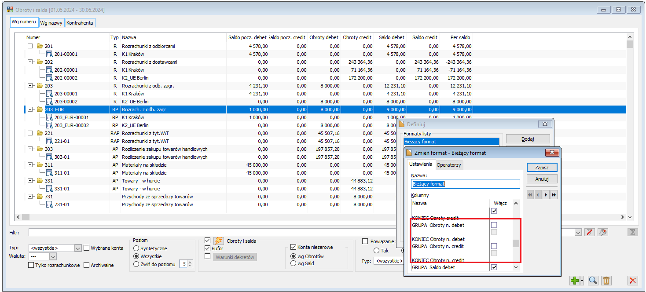646x292 pixels.
Task: Go to last record arrow in Zmień format
Action: (x=554, y=194)
